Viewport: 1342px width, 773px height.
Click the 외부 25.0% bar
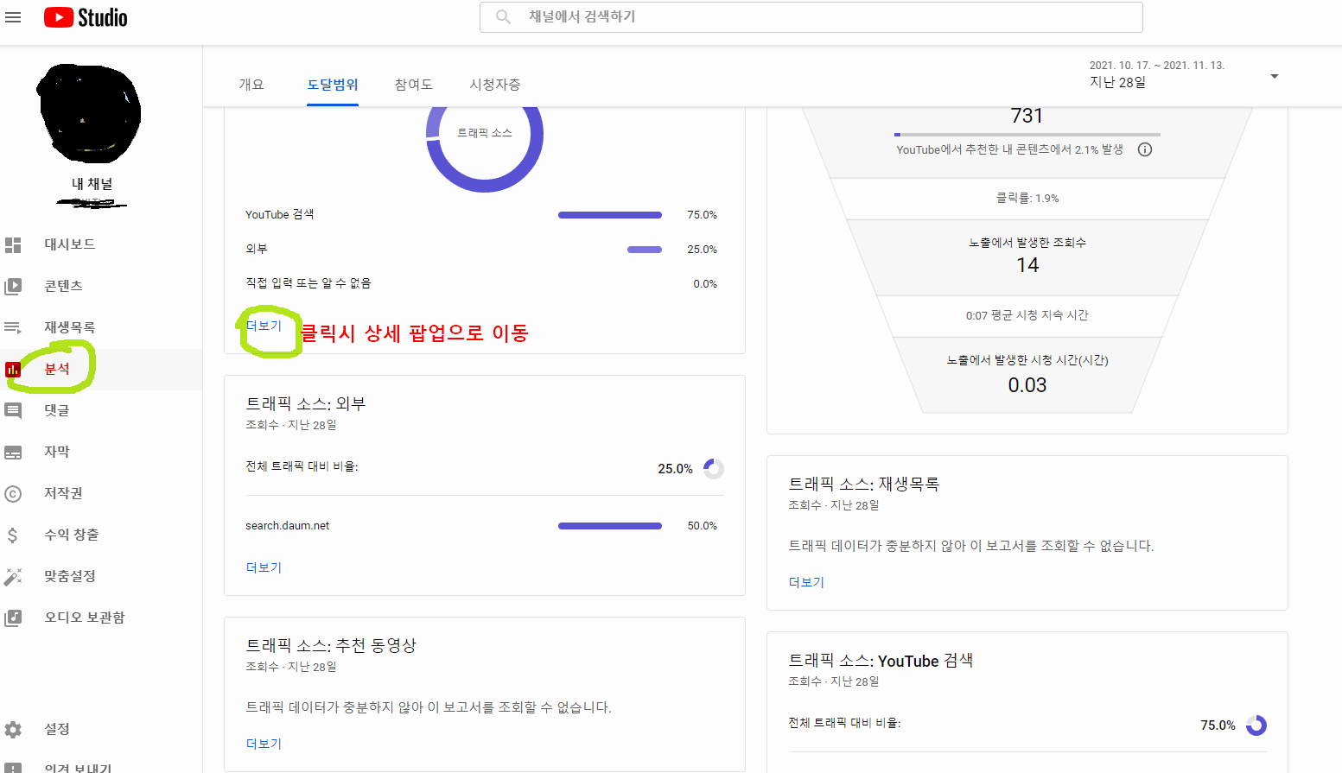pos(645,250)
